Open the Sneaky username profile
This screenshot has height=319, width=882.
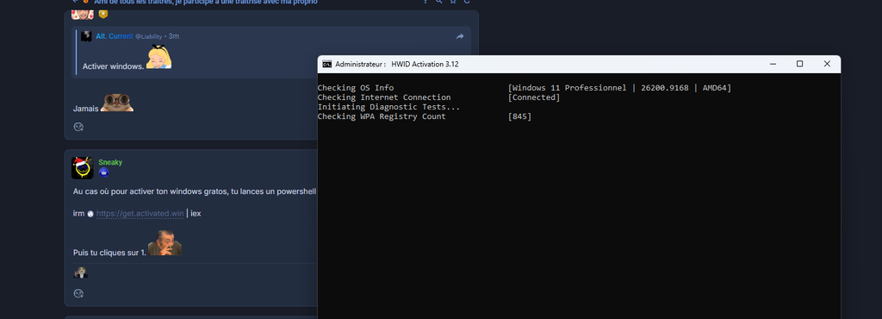coord(110,162)
